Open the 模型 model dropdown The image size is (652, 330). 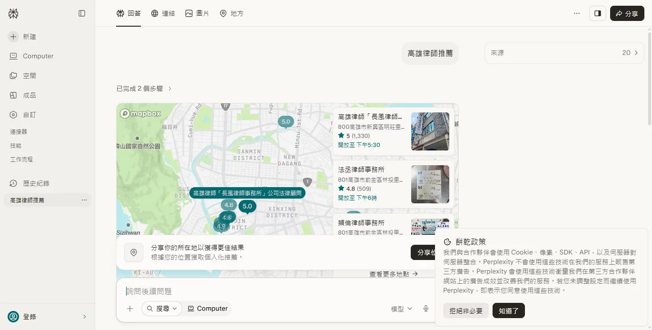[402, 309]
